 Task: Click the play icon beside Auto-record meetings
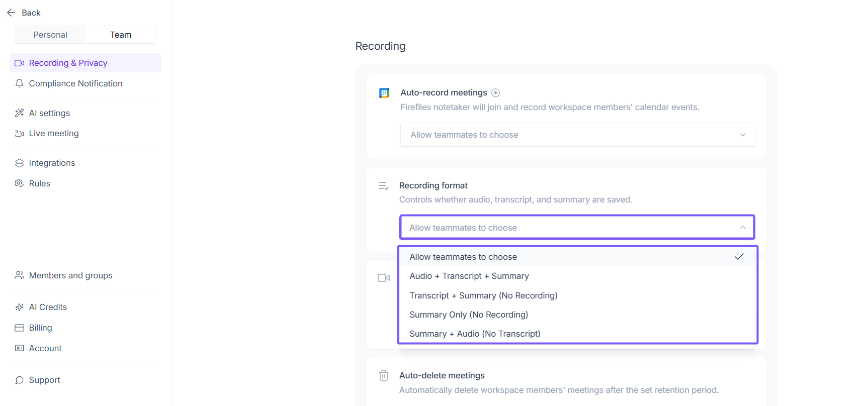click(495, 93)
